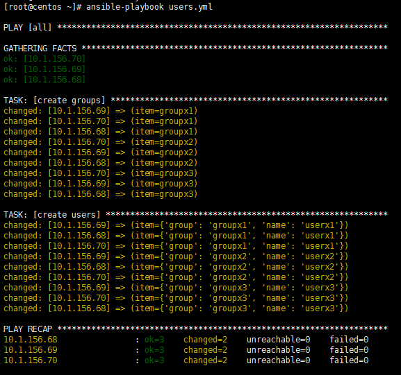Click the ansible-playbook users.yml command text
The width and height of the screenshot is (401, 375).
[149, 7]
